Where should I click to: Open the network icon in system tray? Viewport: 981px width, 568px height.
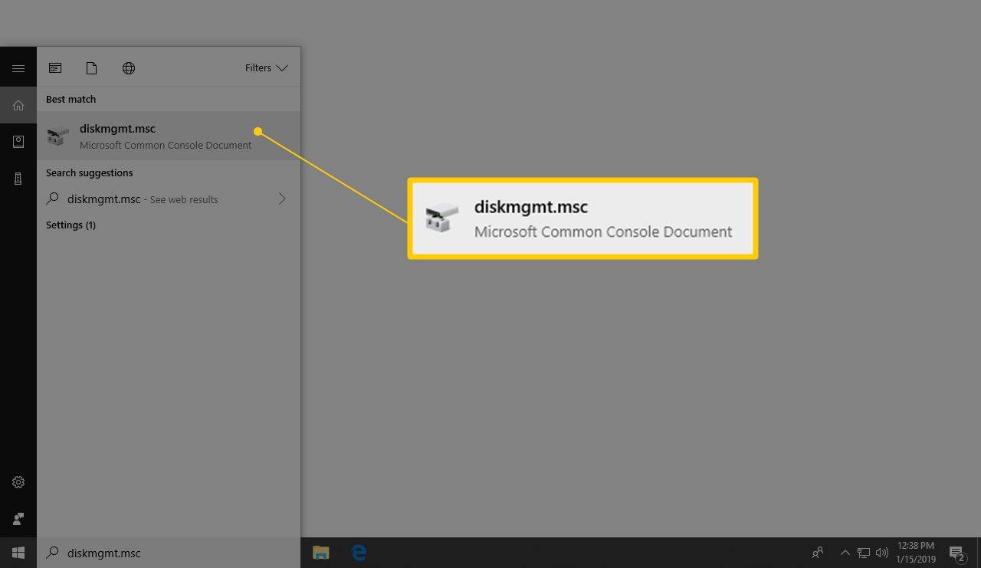pos(864,553)
